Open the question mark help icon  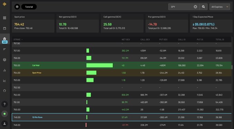[4, 104]
